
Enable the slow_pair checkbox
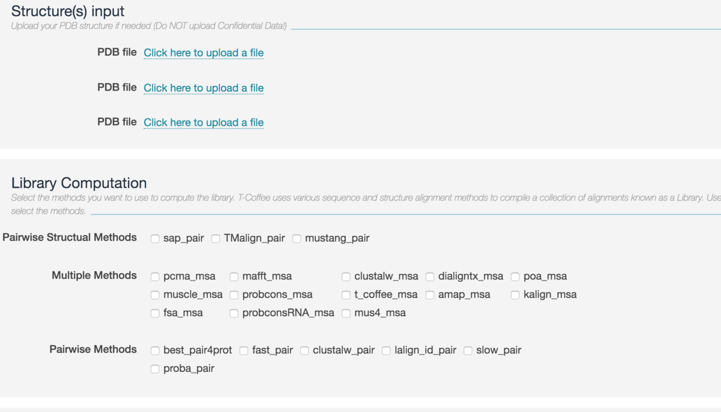(x=467, y=350)
